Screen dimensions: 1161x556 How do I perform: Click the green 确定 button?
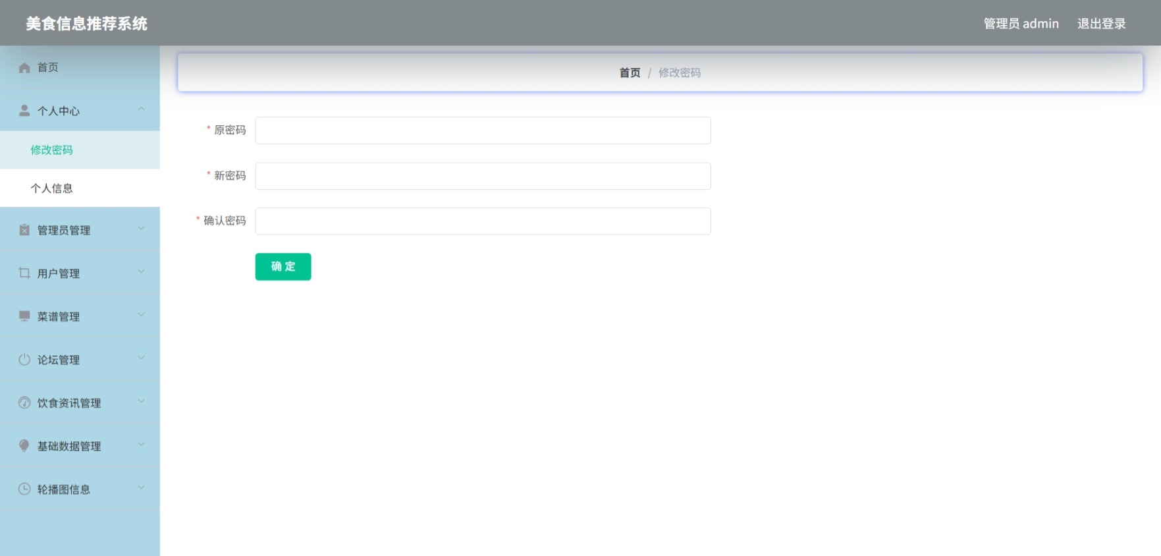[283, 267]
